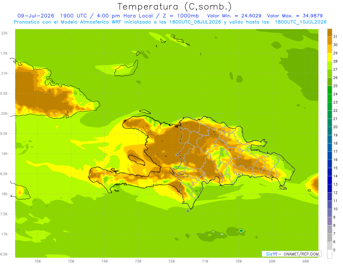The image size is (343, 265).
Task: Click colorbar label '8'
Action: [335, 226]
